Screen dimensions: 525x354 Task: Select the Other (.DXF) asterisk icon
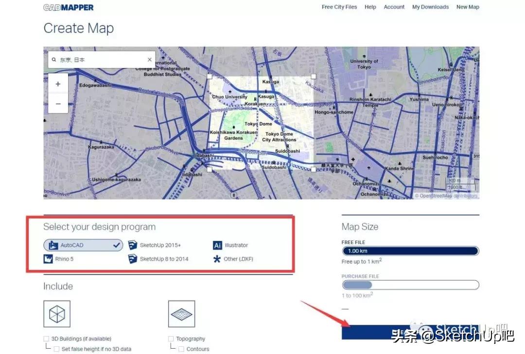pos(217,259)
